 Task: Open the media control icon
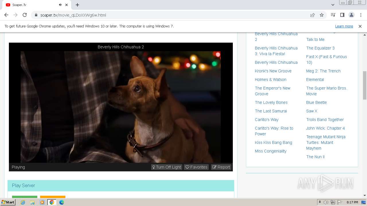click(333, 15)
